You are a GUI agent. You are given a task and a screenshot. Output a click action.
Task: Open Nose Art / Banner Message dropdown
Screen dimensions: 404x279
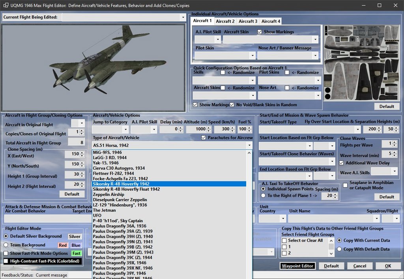(315, 55)
